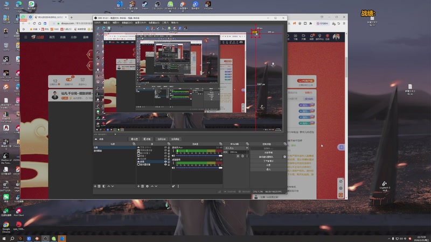Open the 首页 link in Douyu navigation
Screen dimensions: 431x242
coord(52,37)
